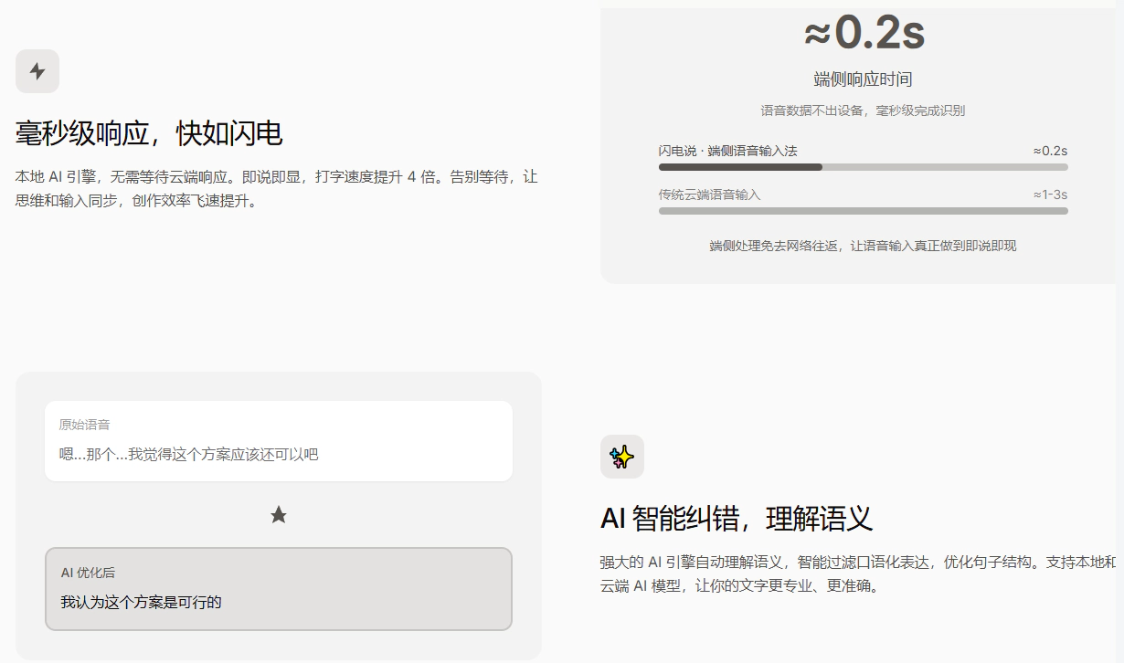Viewport: 1124px width, 663px height.
Task: Select the AI 优化后 result card
Action: (x=278, y=588)
